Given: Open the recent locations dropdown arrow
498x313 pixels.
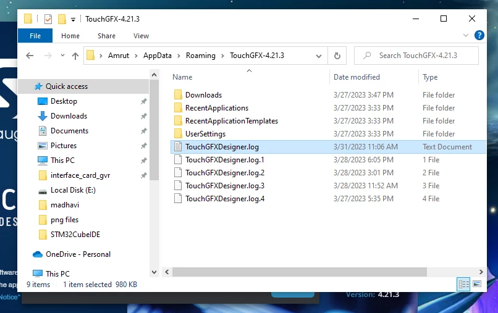Looking at the screenshot, I should pyautogui.click(x=62, y=56).
